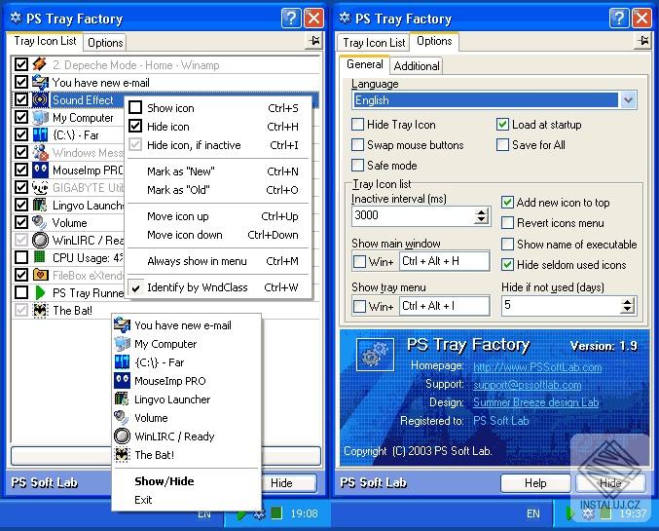This screenshot has width=659, height=531.
Task: Click the Volume speaker icon in list
Action: (40, 222)
